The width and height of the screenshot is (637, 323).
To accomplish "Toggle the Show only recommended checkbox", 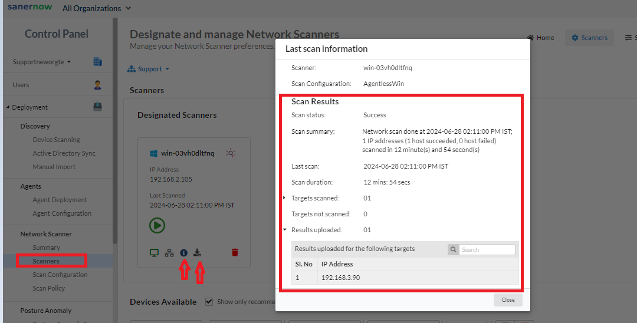I will point(209,302).
